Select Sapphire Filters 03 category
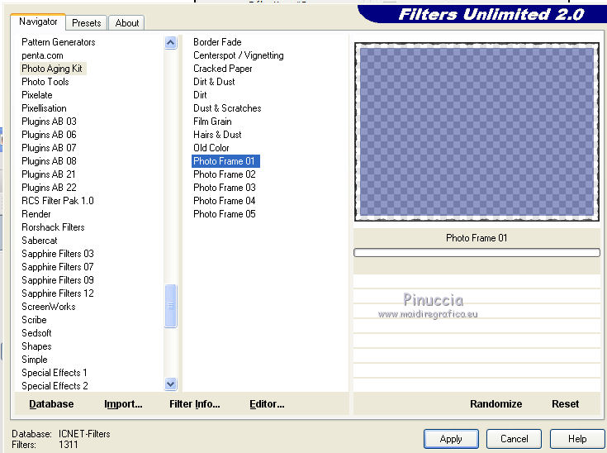This screenshot has height=453, width=607. 58,254
